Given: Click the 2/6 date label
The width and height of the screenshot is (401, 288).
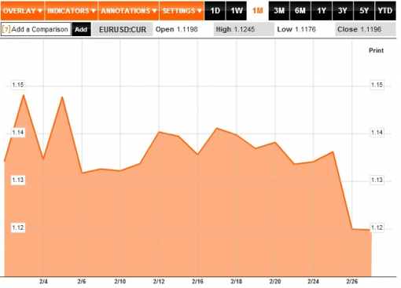Looking at the screenshot, I should point(82,282).
